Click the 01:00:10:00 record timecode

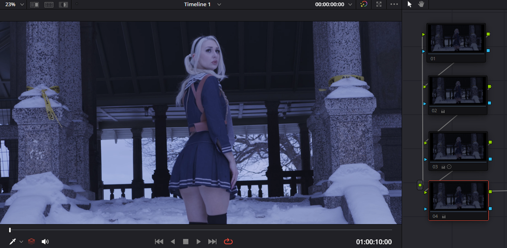[x=374, y=242]
